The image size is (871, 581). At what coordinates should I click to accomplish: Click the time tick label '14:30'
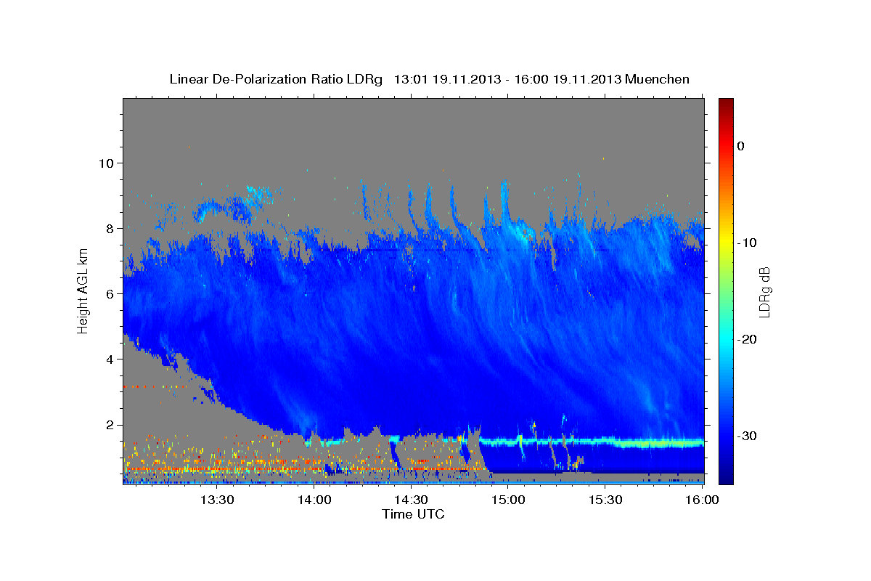tap(411, 500)
